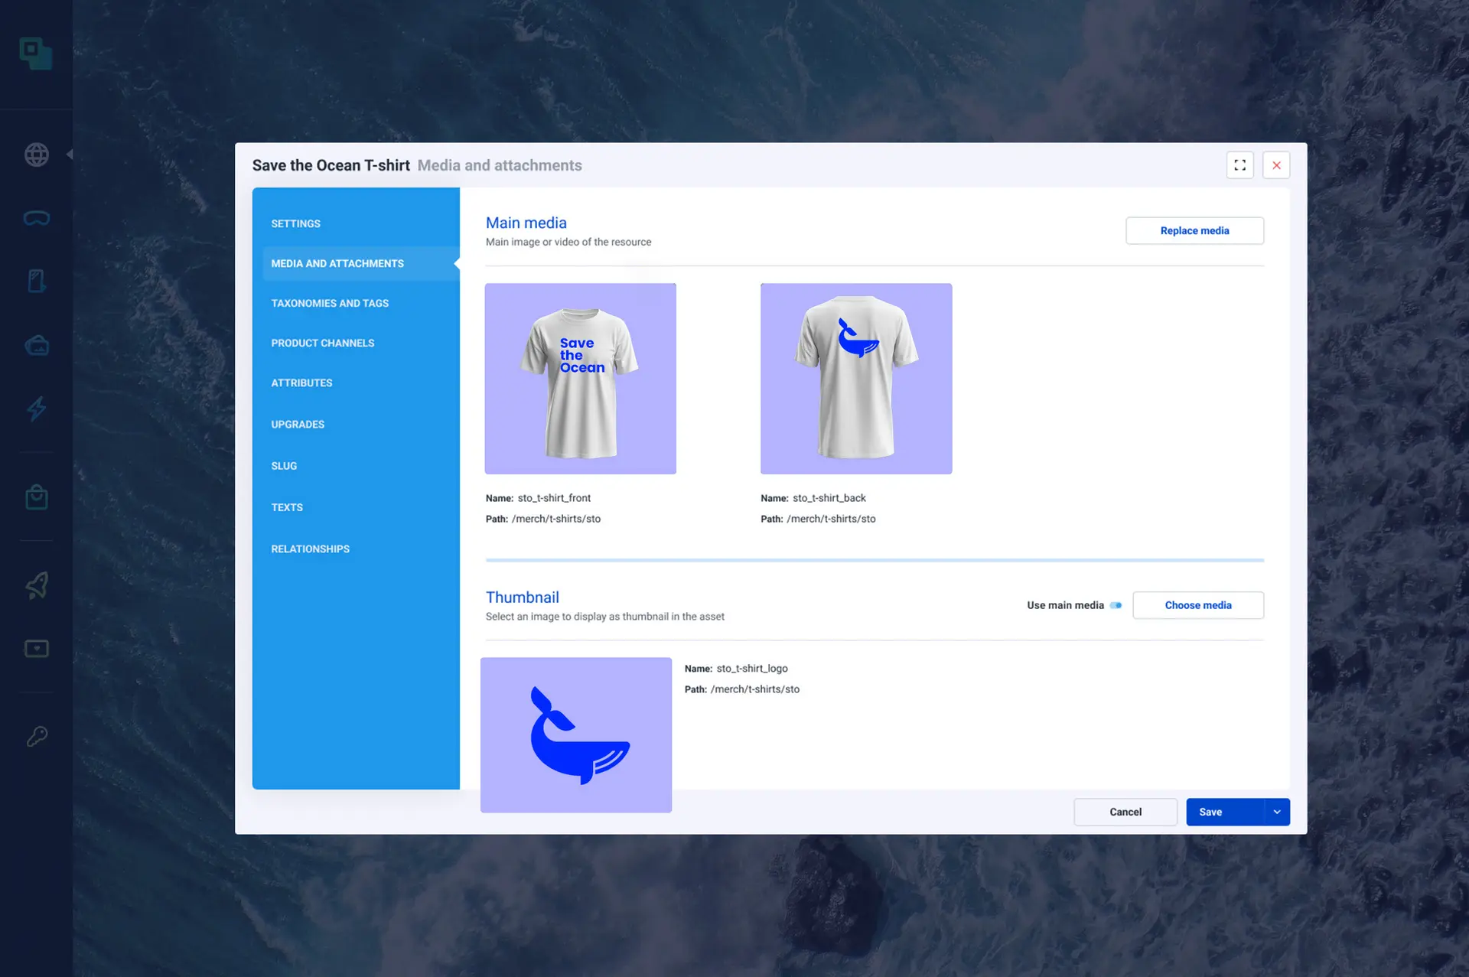The width and height of the screenshot is (1469, 977).
Task: Open the Settings section of the dialog
Action: [x=295, y=223]
